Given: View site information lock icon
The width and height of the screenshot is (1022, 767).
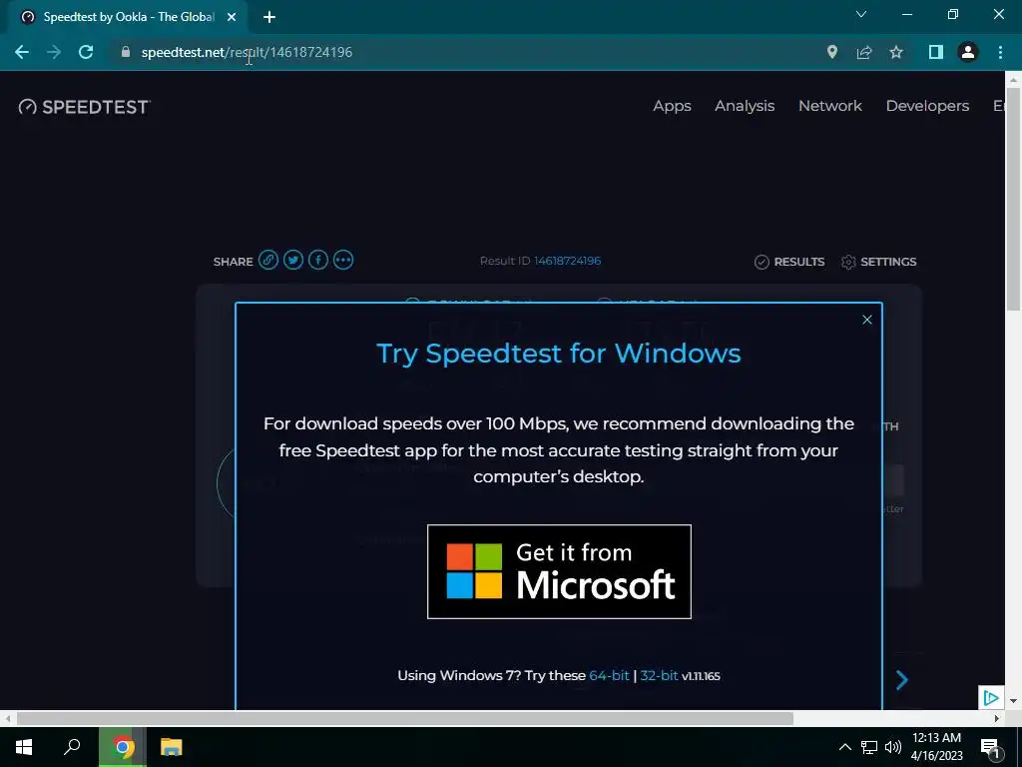Looking at the screenshot, I should [126, 52].
